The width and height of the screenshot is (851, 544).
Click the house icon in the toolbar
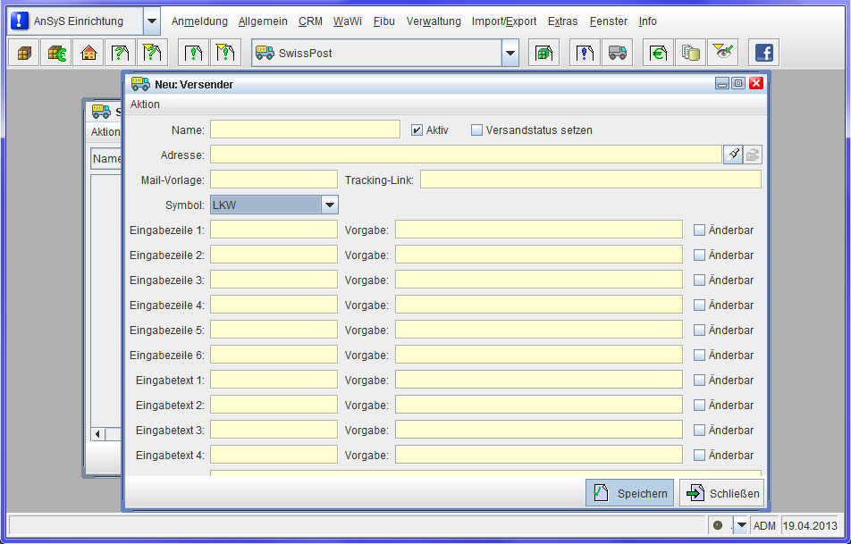point(88,54)
